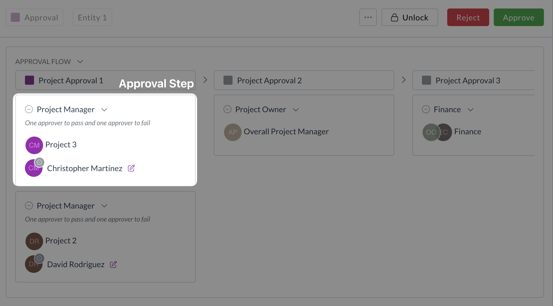
Task: Select the Approval tab at top
Action: tap(35, 17)
